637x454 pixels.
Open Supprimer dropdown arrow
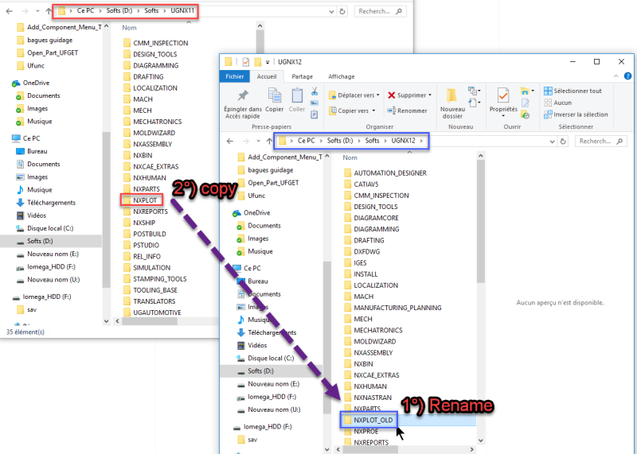tap(430, 95)
